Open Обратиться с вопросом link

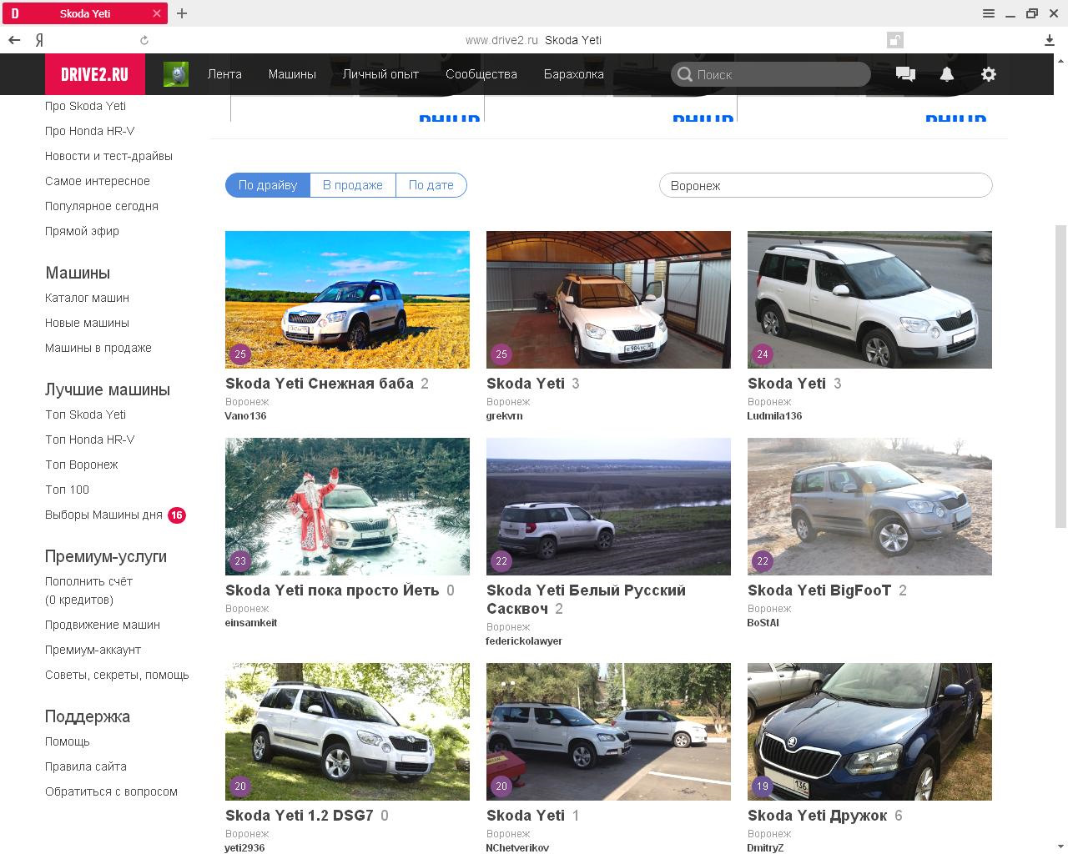tap(111, 791)
